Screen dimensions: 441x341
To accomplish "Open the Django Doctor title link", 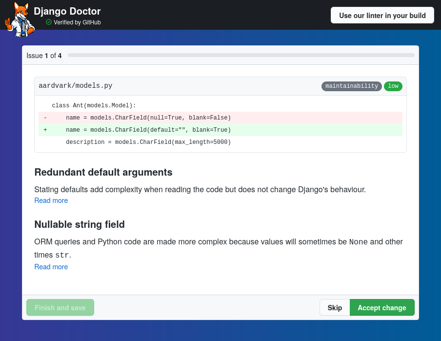I will (x=67, y=11).
